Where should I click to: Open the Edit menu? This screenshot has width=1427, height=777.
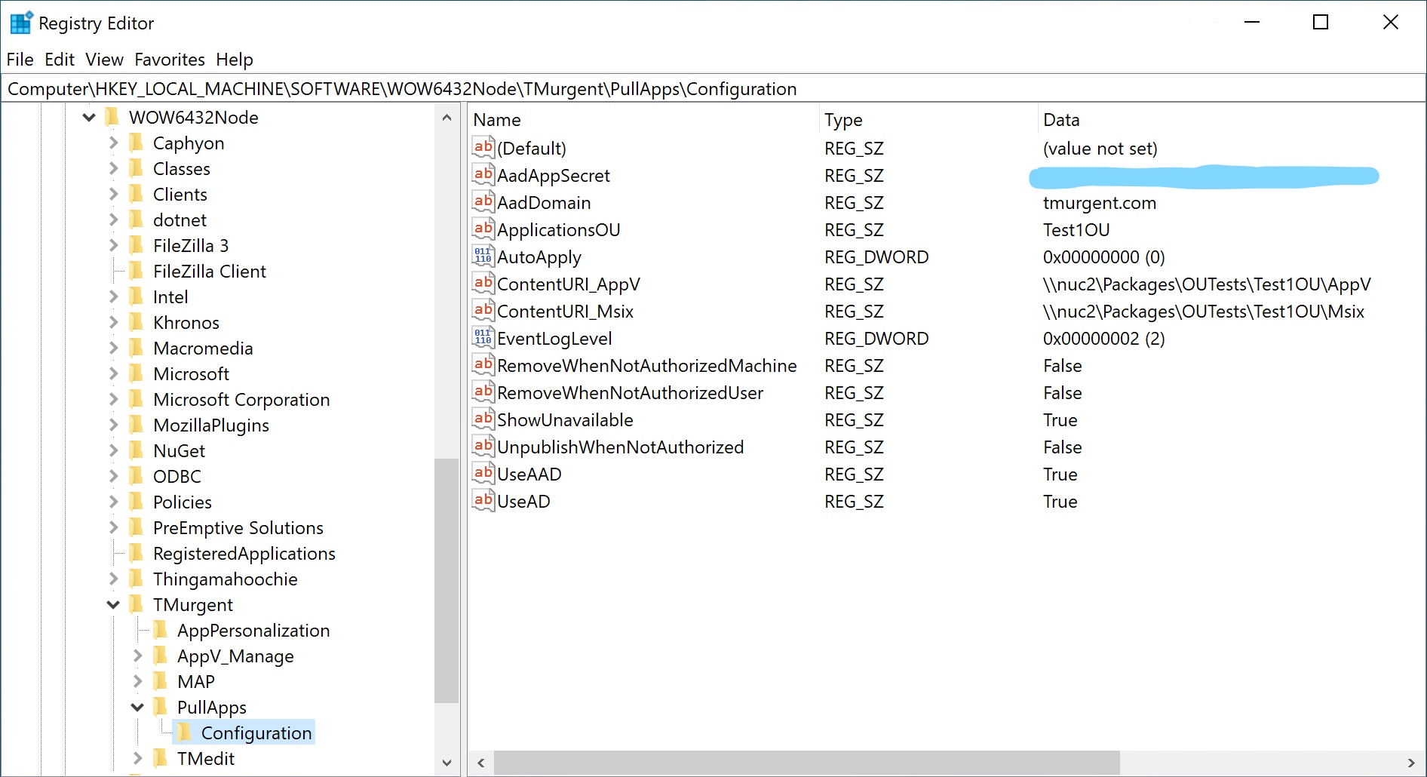click(x=59, y=60)
